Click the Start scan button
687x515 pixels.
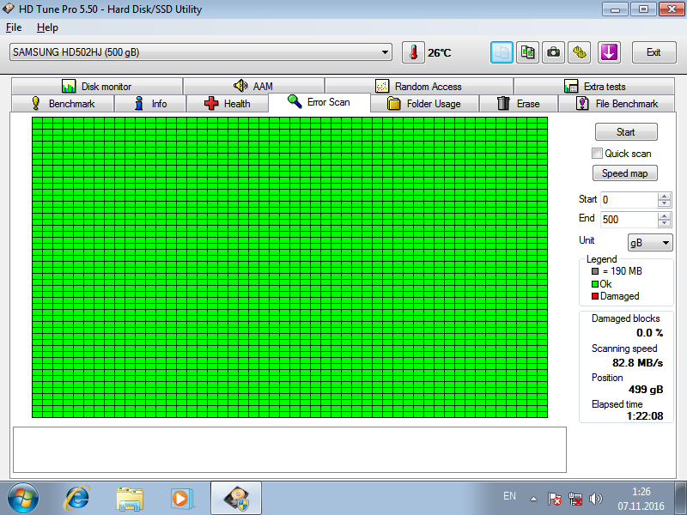626,132
